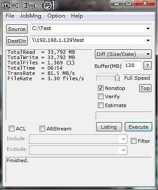Click the Listing button
Screen dimensions: 158x190
[109, 127]
